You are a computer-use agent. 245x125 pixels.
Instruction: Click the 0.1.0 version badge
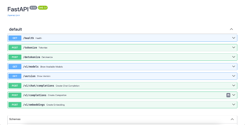click(x=33, y=8)
